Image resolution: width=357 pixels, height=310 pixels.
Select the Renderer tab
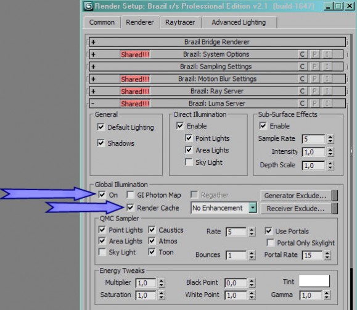click(x=140, y=22)
